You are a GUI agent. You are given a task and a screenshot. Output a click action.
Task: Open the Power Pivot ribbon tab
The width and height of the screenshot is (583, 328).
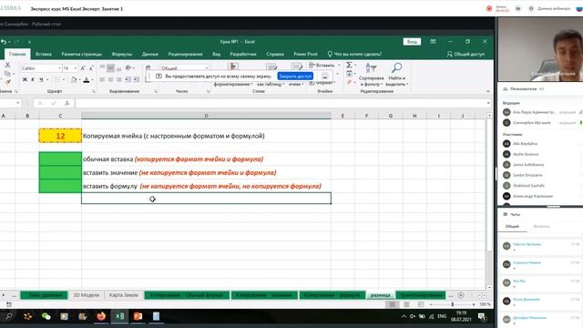305,54
